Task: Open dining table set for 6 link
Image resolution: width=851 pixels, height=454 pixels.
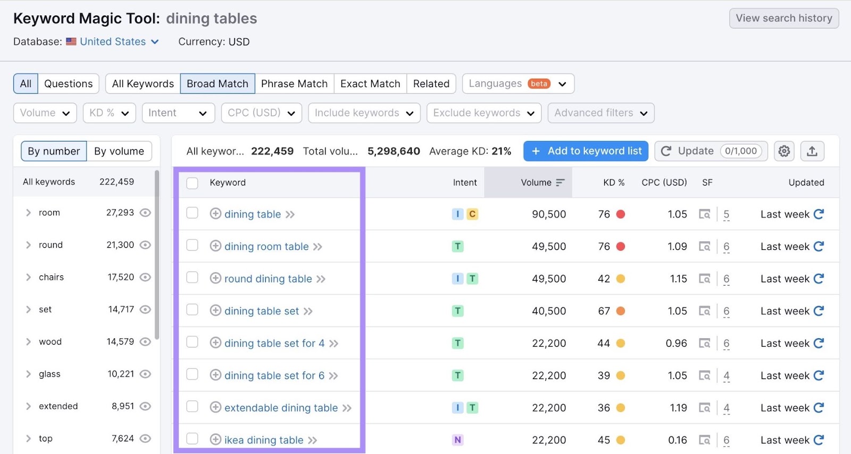Action: click(x=274, y=375)
